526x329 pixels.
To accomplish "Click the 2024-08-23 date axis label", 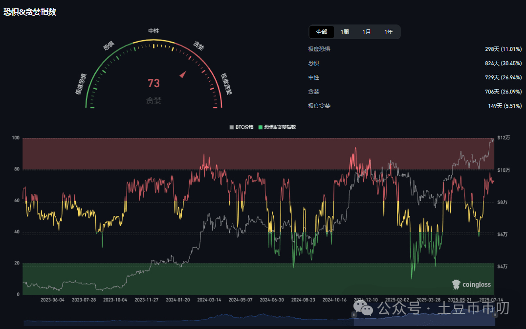I will 303,300.
